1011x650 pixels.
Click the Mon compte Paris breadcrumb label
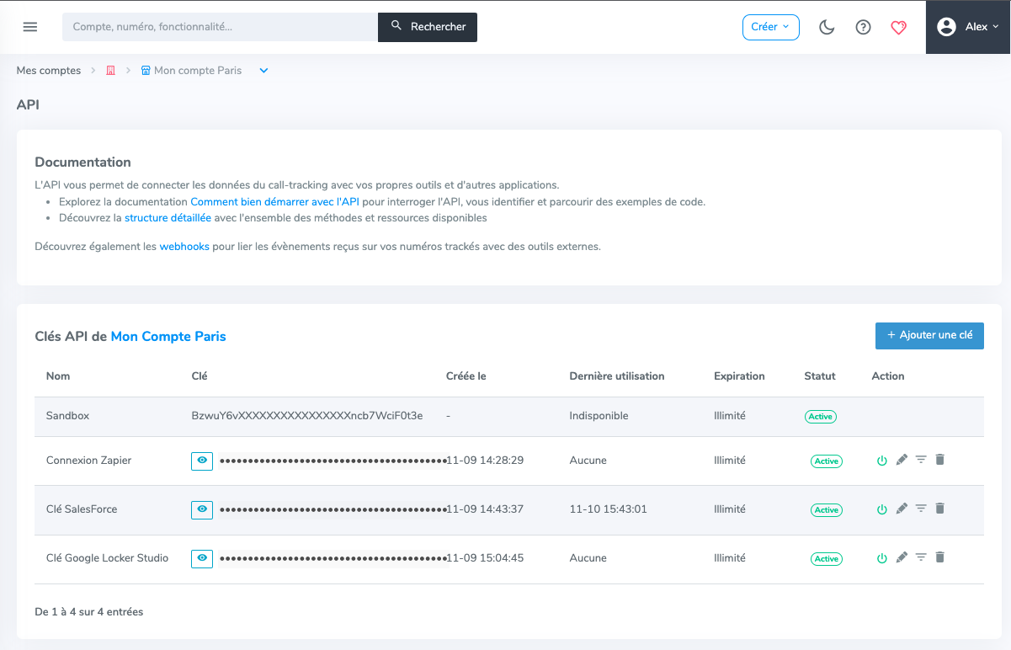198,71
